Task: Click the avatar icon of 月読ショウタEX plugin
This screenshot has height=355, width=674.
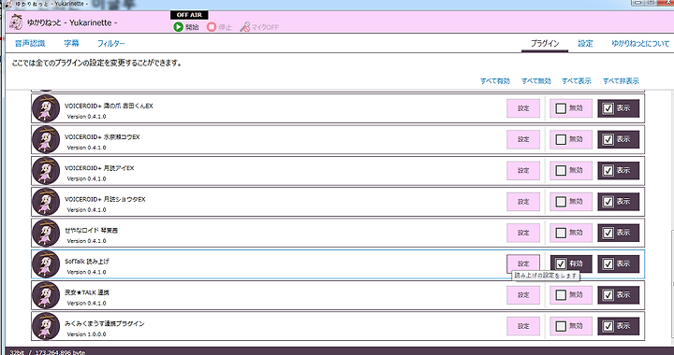Action: [x=46, y=202]
